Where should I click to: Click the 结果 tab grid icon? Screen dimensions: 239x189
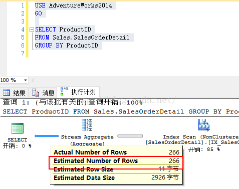[7, 93]
